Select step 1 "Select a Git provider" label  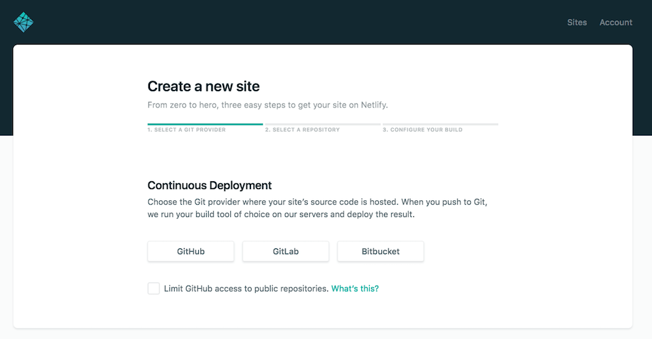186,130
